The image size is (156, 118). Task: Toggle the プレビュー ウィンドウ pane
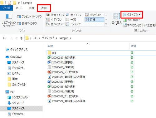[x=29, y=17]
